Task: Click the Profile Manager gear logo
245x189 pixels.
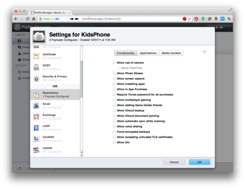Action: pyautogui.click(x=17, y=27)
